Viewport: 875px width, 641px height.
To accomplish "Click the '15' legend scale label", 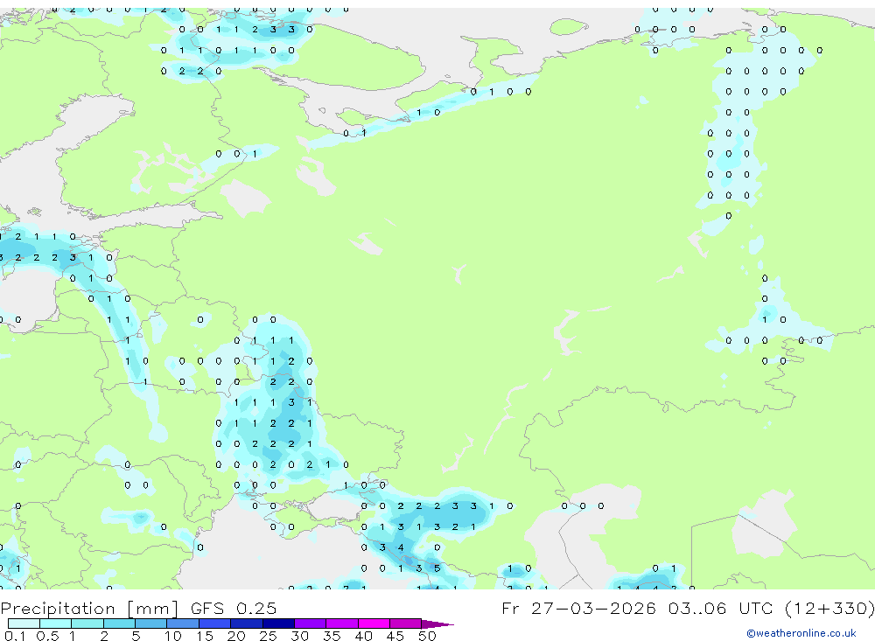I will point(205,636).
